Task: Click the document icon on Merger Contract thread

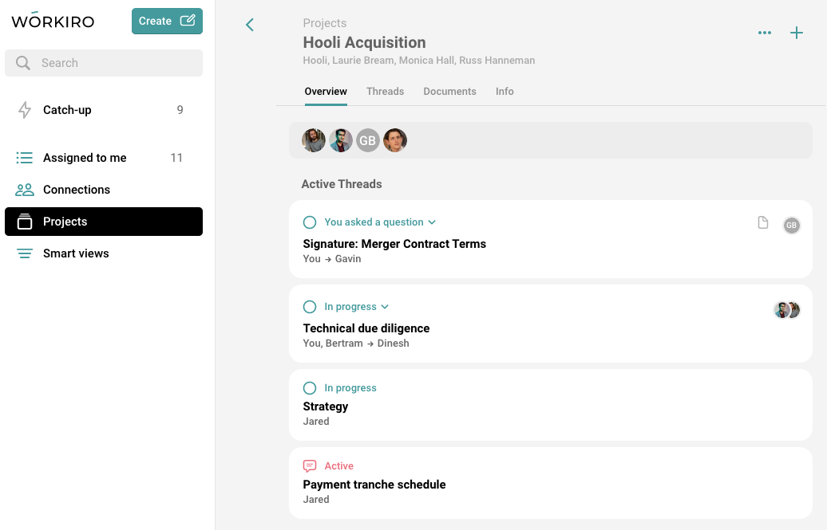Action: tap(763, 223)
